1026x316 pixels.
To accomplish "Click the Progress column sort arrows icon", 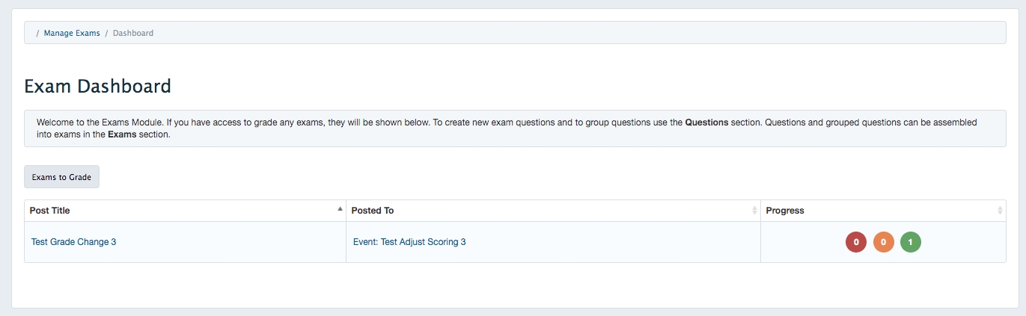I will 1000,211.
